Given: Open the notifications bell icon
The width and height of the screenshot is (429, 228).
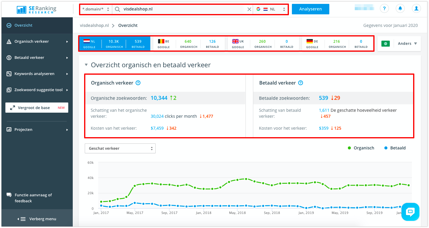Looking at the screenshot, I should click(400, 9).
